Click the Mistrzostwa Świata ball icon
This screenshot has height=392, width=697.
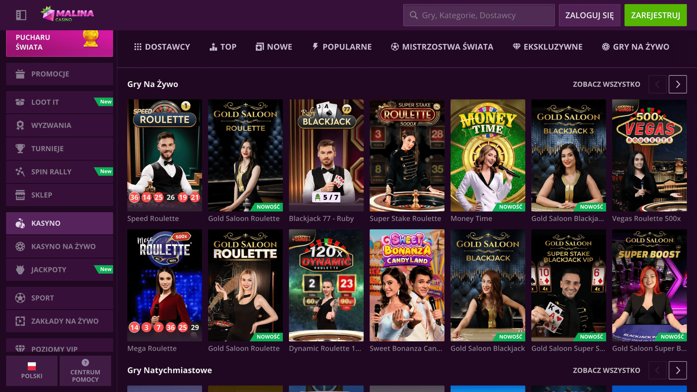(395, 47)
